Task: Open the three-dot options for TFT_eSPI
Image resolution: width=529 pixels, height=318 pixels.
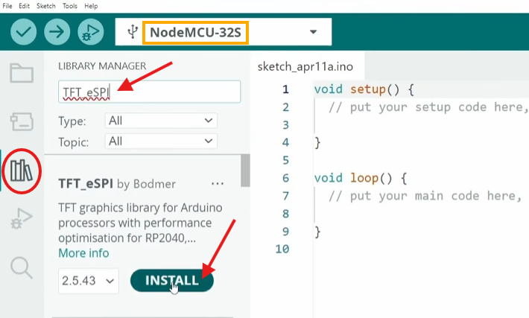Action: click(x=218, y=183)
